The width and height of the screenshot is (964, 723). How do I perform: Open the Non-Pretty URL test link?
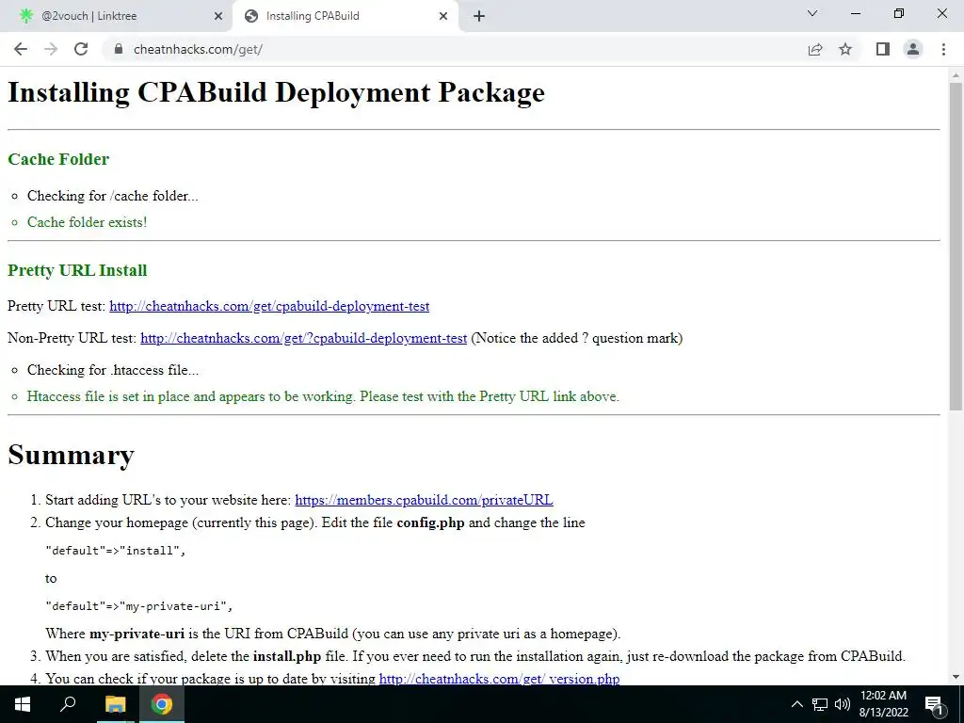pyautogui.click(x=304, y=338)
